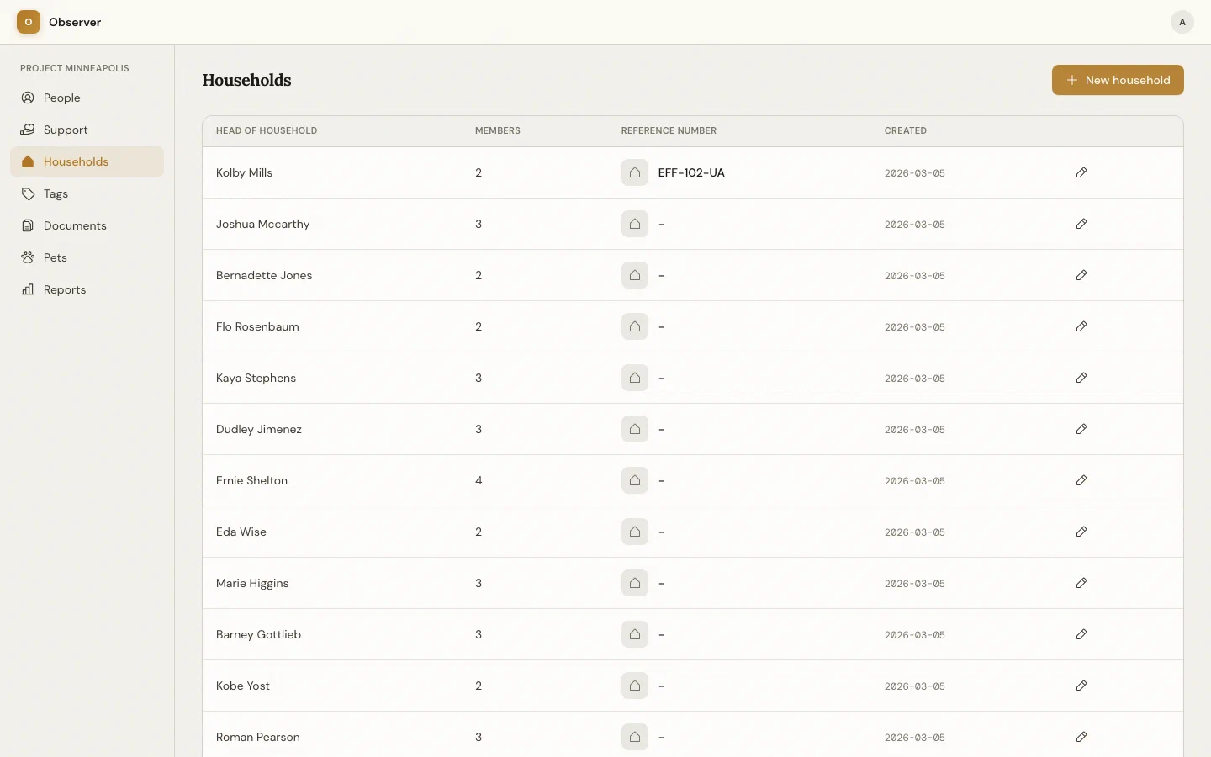The image size is (1211, 757).
Task: Select the Dudley Jimenez household row
Action: pos(259,429)
